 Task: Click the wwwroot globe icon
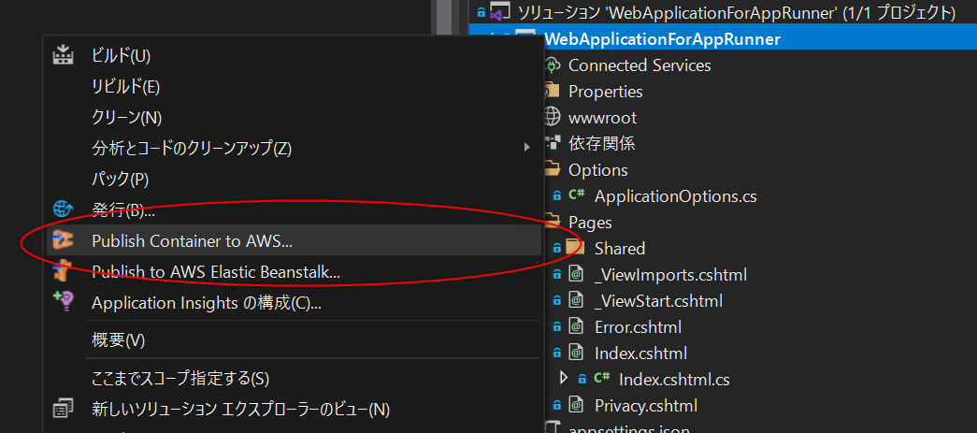point(553,117)
